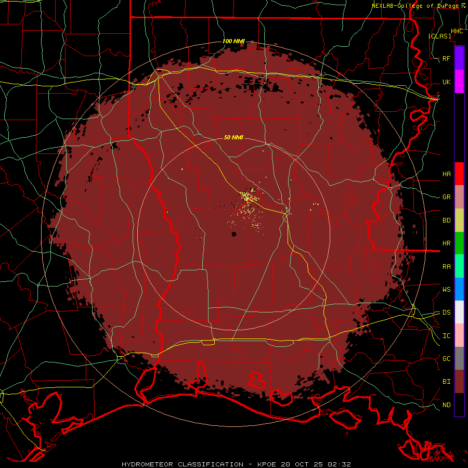Click the UK legend label text
The height and width of the screenshot is (468, 468).
click(447, 82)
